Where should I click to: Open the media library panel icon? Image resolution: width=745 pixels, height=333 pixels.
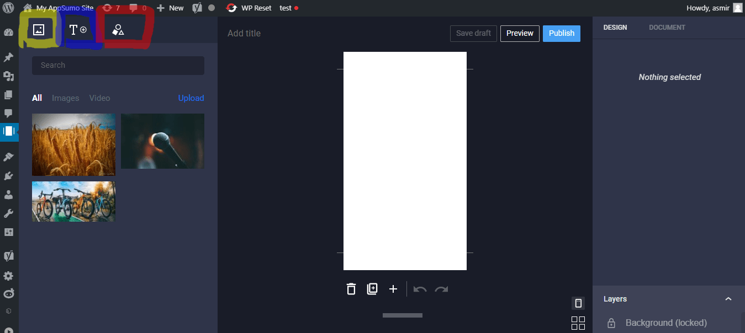39,30
